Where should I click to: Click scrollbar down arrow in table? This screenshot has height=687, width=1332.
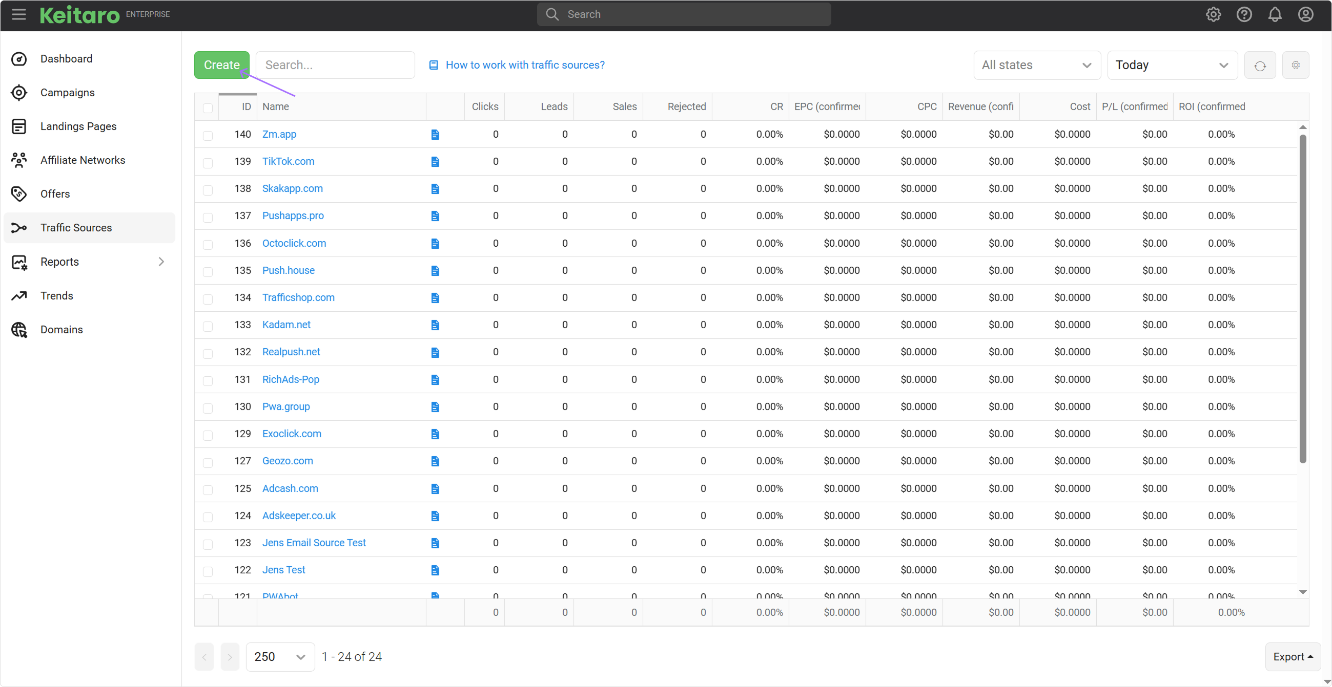pos(1302,592)
